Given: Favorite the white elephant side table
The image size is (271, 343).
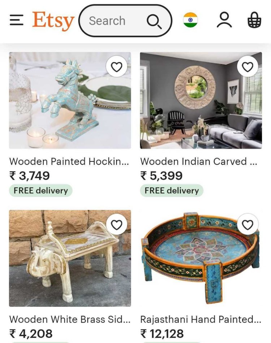Looking at the screenshot, I should (116, 225).
